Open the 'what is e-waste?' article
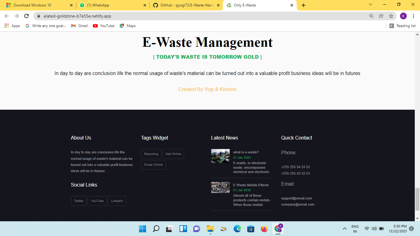This screenshot has height=236, width=420. point(246,151)
